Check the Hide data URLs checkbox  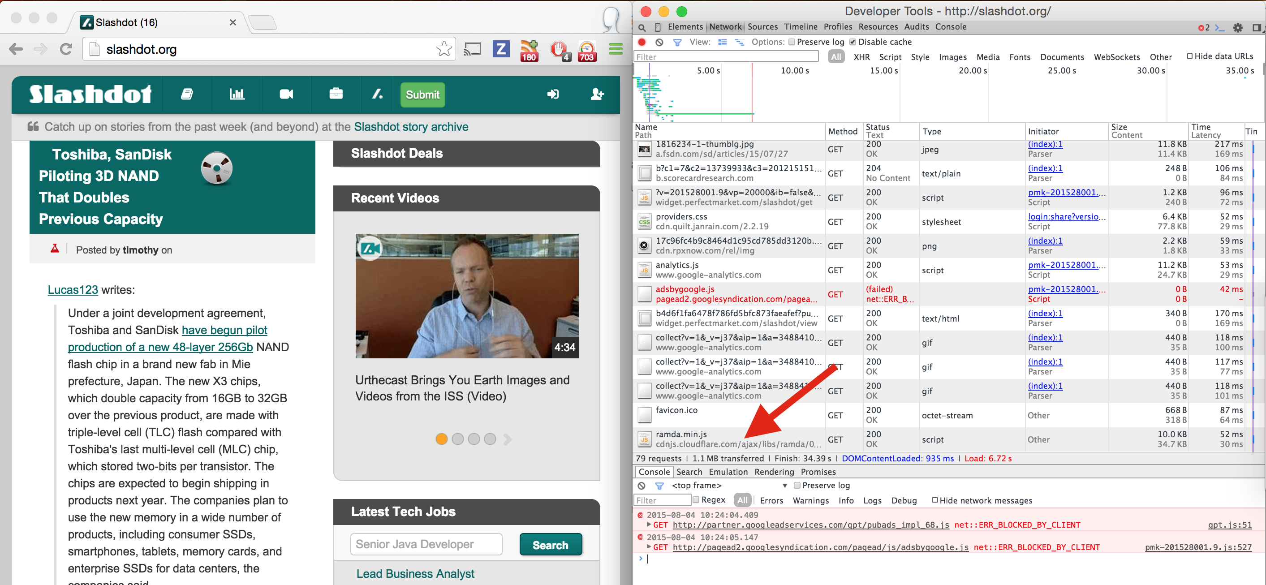pyautogui.click(x=1190, y=56)
